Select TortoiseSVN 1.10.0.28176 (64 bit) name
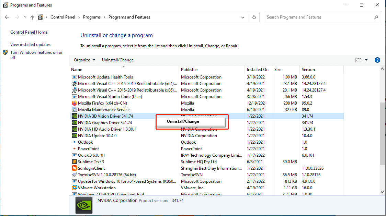 pos(107,175)
